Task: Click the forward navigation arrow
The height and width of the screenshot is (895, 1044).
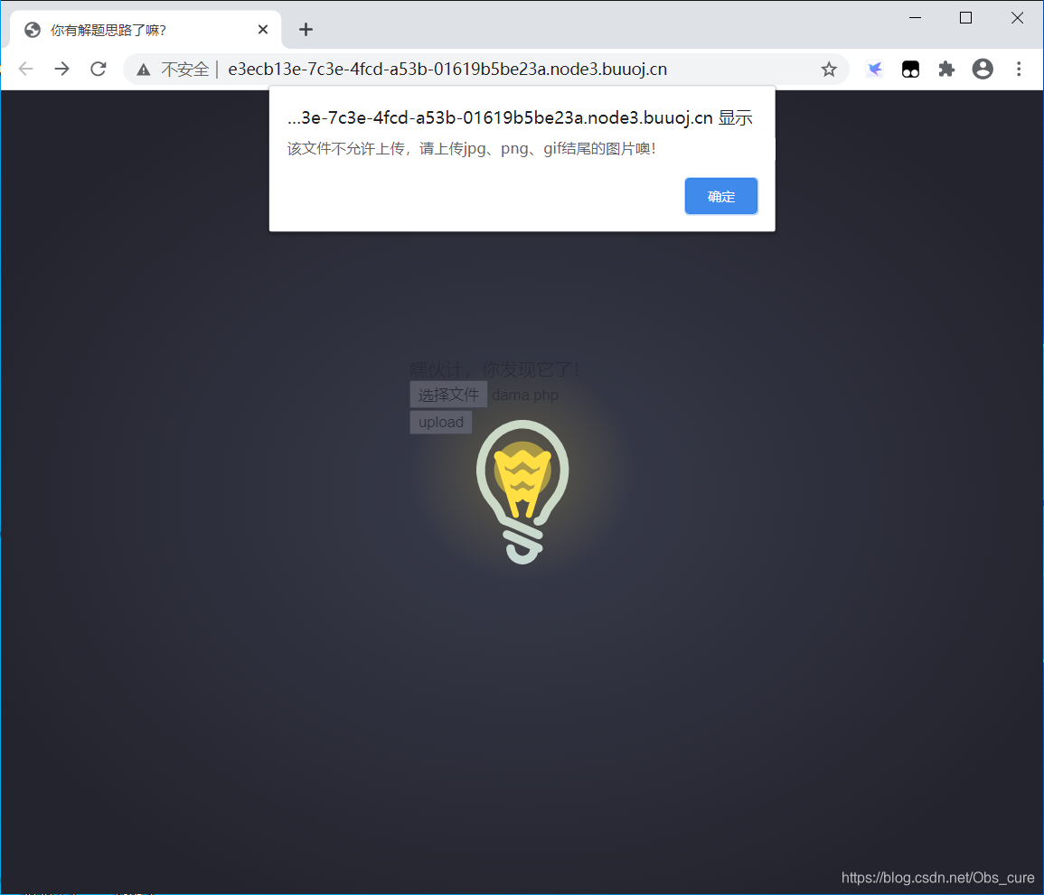Action: pyautogui.click(x=61, y=70)
